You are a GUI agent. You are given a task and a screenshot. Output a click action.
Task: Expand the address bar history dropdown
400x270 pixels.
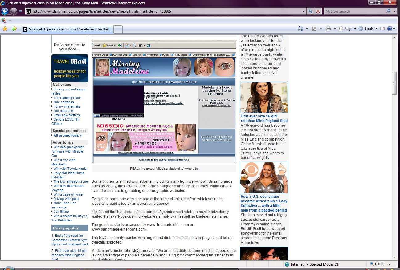[304, 11]
